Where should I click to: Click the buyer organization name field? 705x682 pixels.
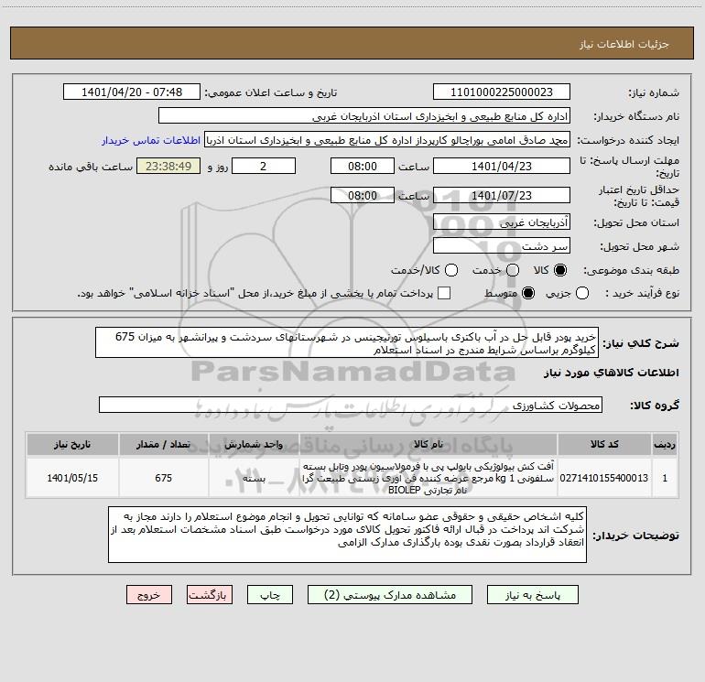[364, 116]
